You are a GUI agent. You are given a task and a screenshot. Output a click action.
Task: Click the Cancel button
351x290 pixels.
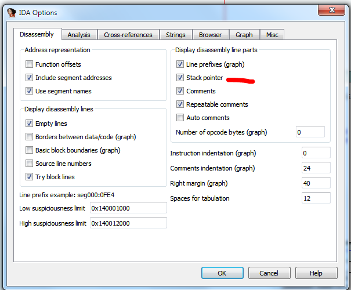point(269,273)
